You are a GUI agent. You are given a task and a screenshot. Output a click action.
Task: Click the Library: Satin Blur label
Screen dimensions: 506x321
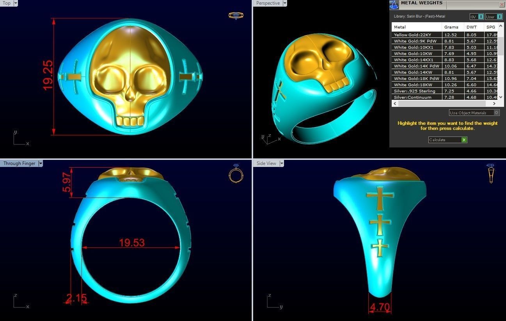(x=419, y=16)
